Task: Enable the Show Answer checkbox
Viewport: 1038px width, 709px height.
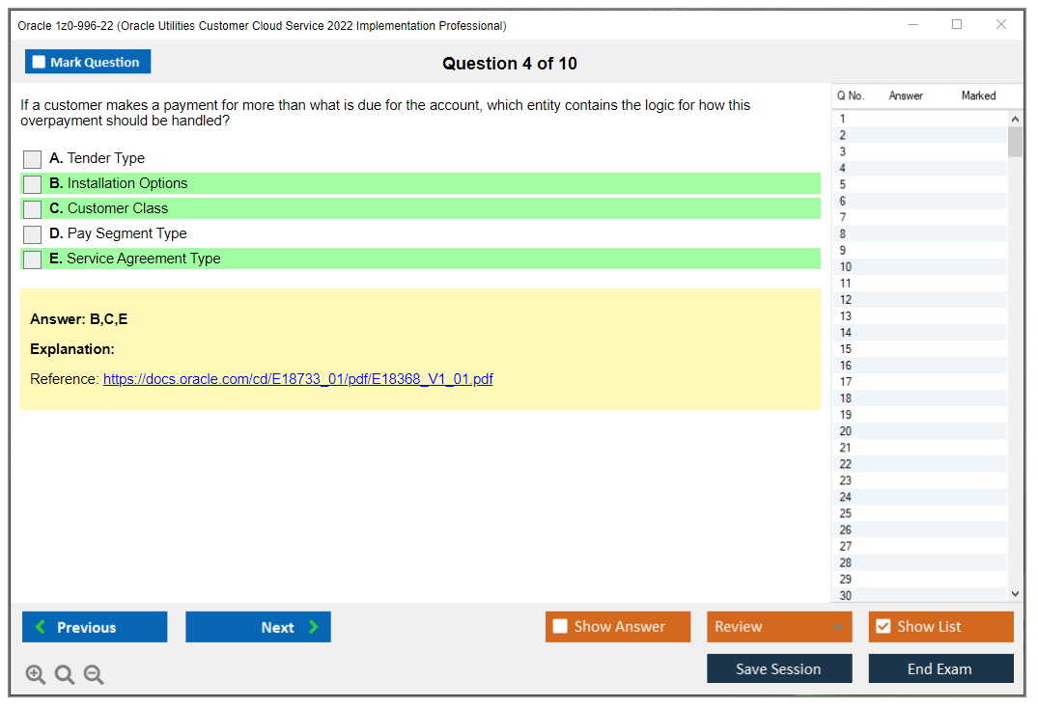Action: pos(560,626)
